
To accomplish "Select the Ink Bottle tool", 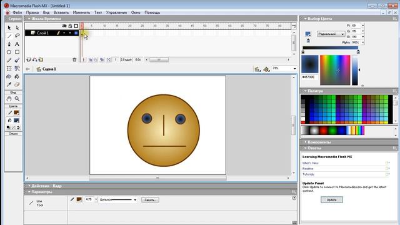I will coord(9,76).
